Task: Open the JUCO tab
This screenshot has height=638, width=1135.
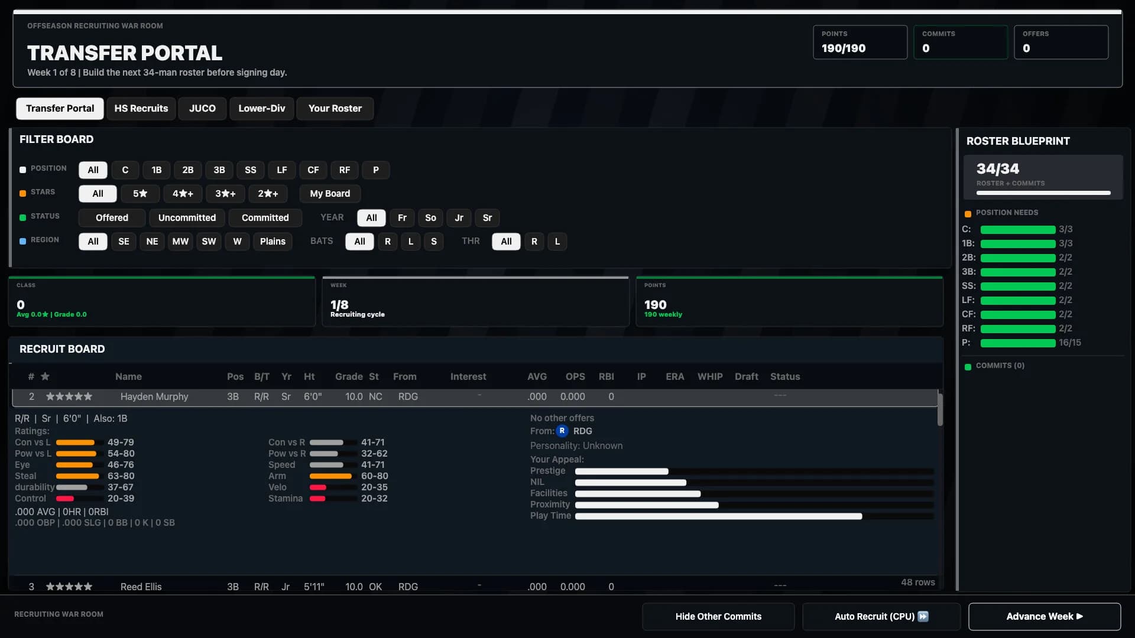Action: pos(202,109)
